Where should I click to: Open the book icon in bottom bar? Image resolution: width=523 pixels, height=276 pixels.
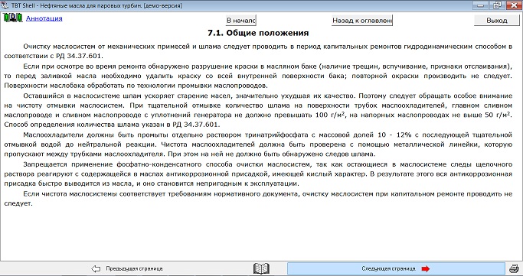(262, 268)
